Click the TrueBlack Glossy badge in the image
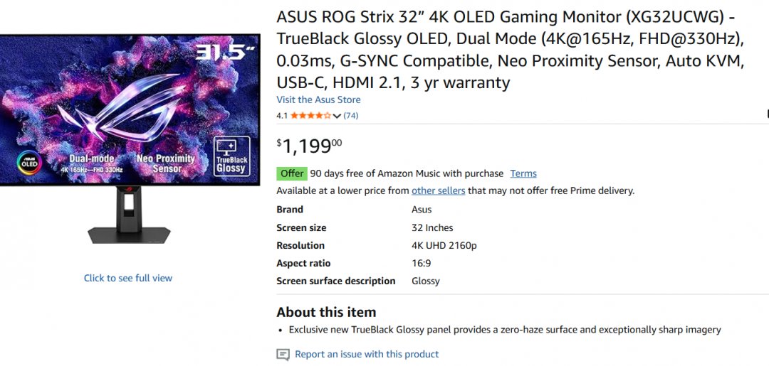 (x=231, y=157)
